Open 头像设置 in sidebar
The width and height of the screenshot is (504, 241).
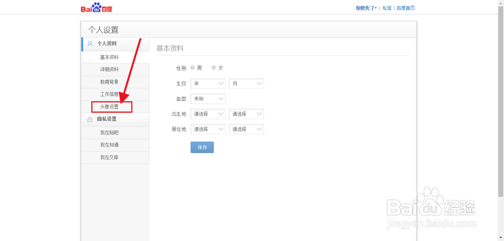(115, 107)
